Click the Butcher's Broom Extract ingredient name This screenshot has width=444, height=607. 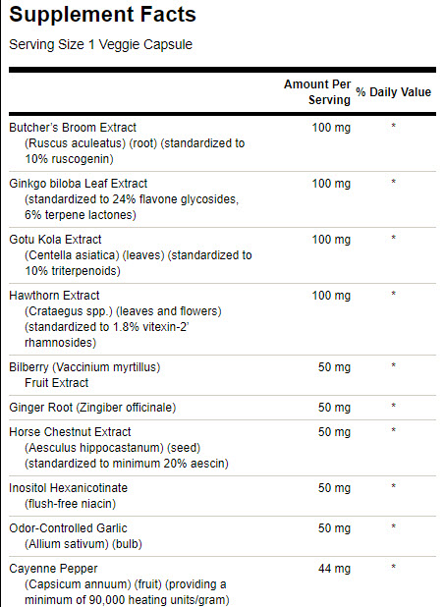pyautogui.click(x=73, y=128)
